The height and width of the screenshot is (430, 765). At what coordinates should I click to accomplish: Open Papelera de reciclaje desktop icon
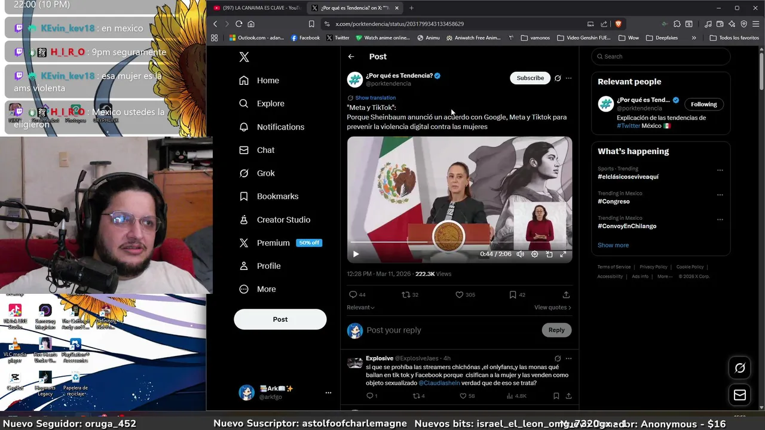[75, 383]
